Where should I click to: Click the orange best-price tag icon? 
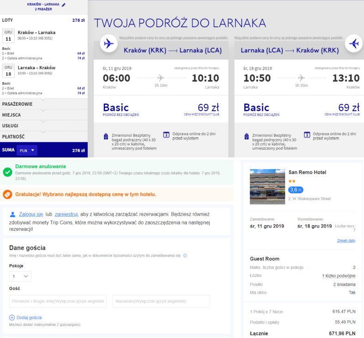8,194
